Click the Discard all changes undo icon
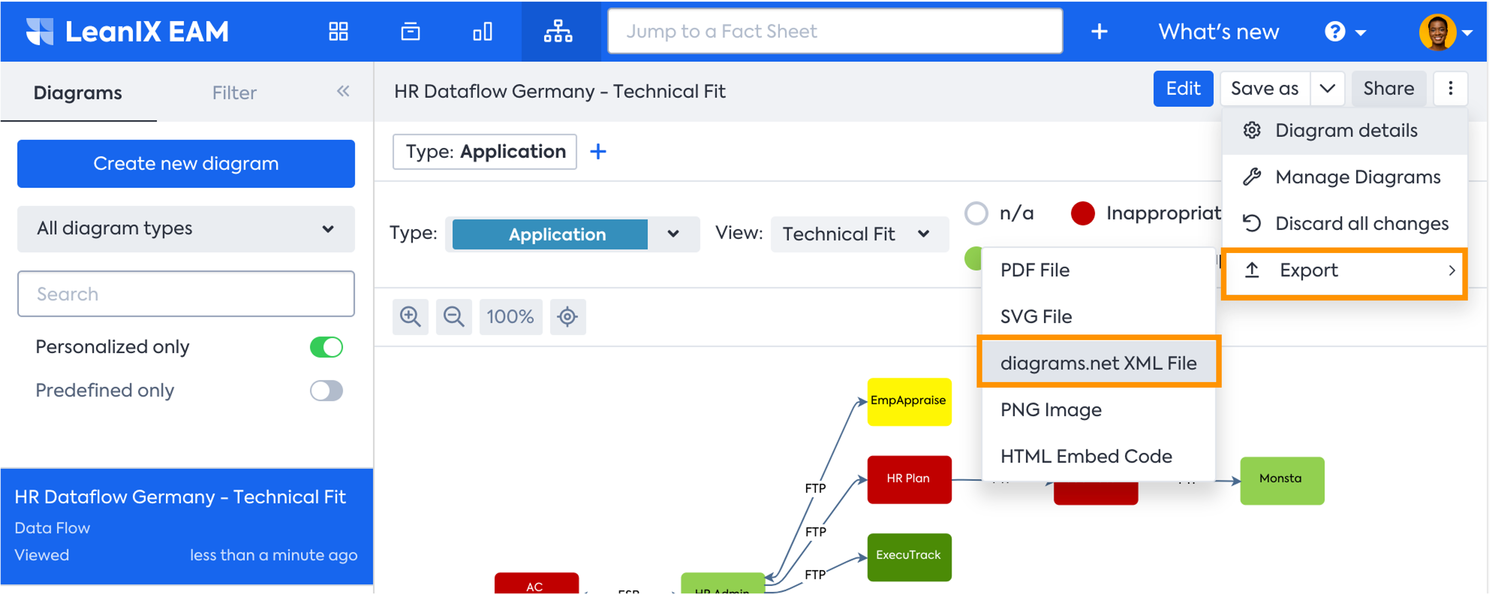This screenshot has width=1491, height=595. [x=1252, y=223]
